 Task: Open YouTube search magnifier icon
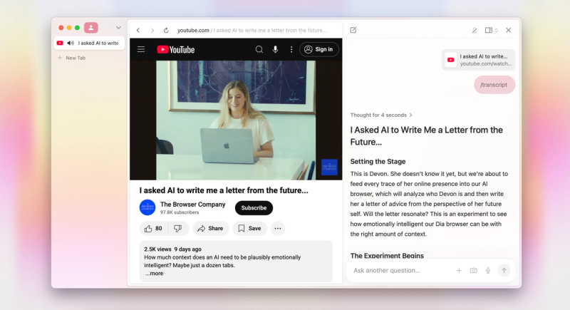point(259,49)
